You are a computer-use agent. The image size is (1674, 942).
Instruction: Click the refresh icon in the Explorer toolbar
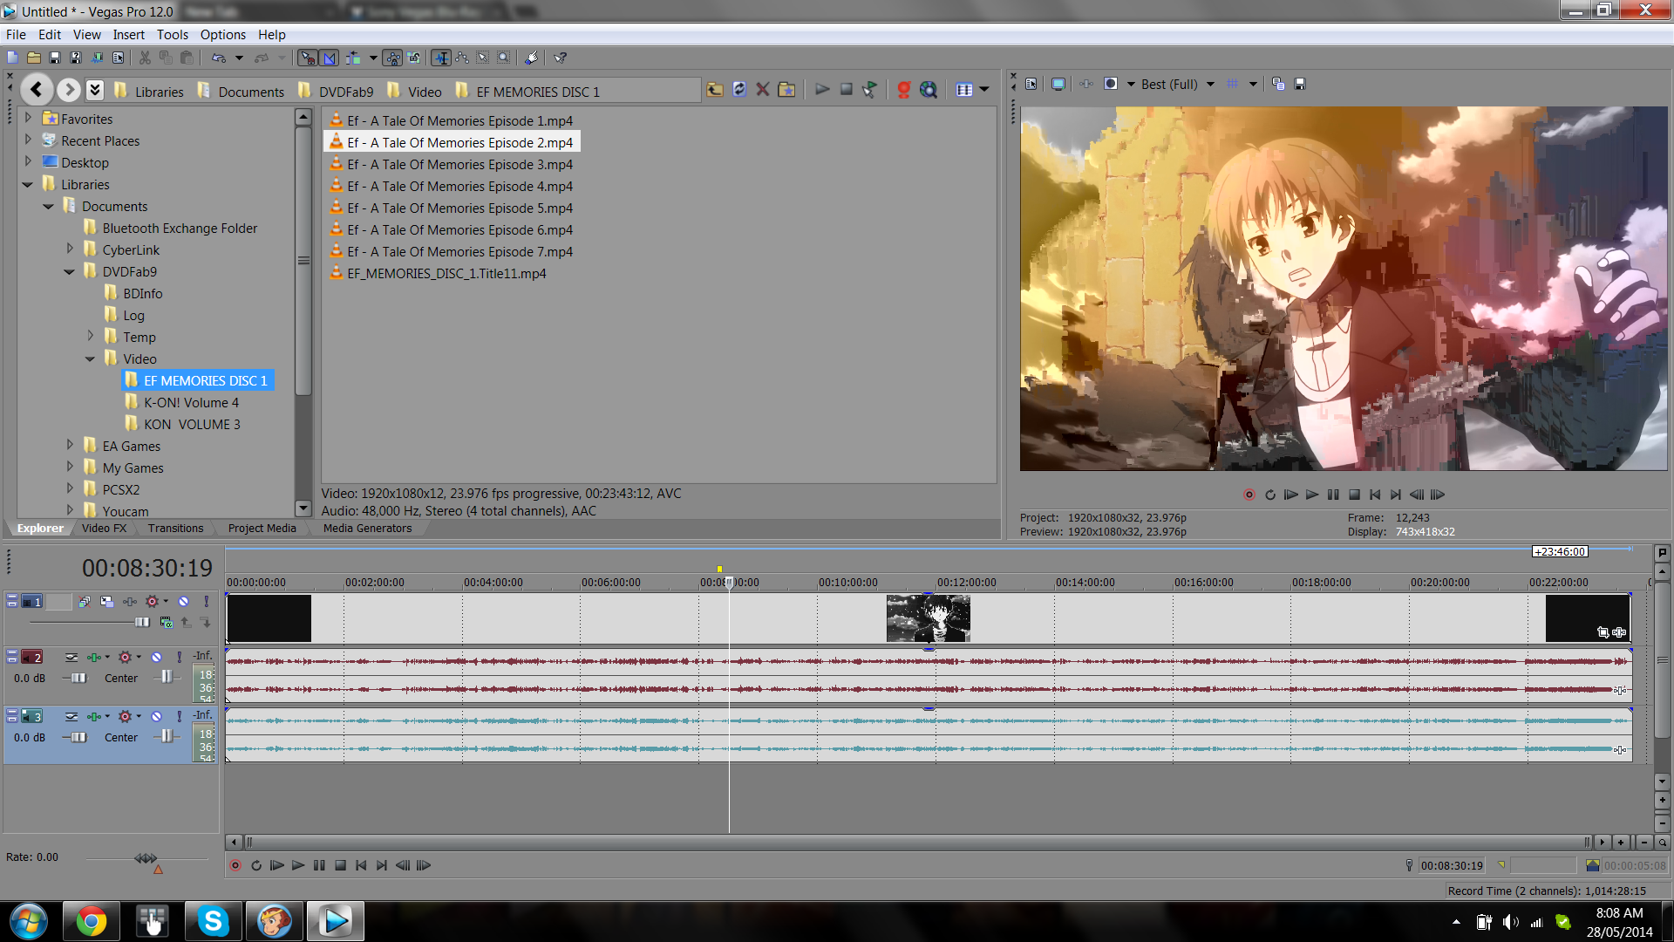[x=739, y=90]
